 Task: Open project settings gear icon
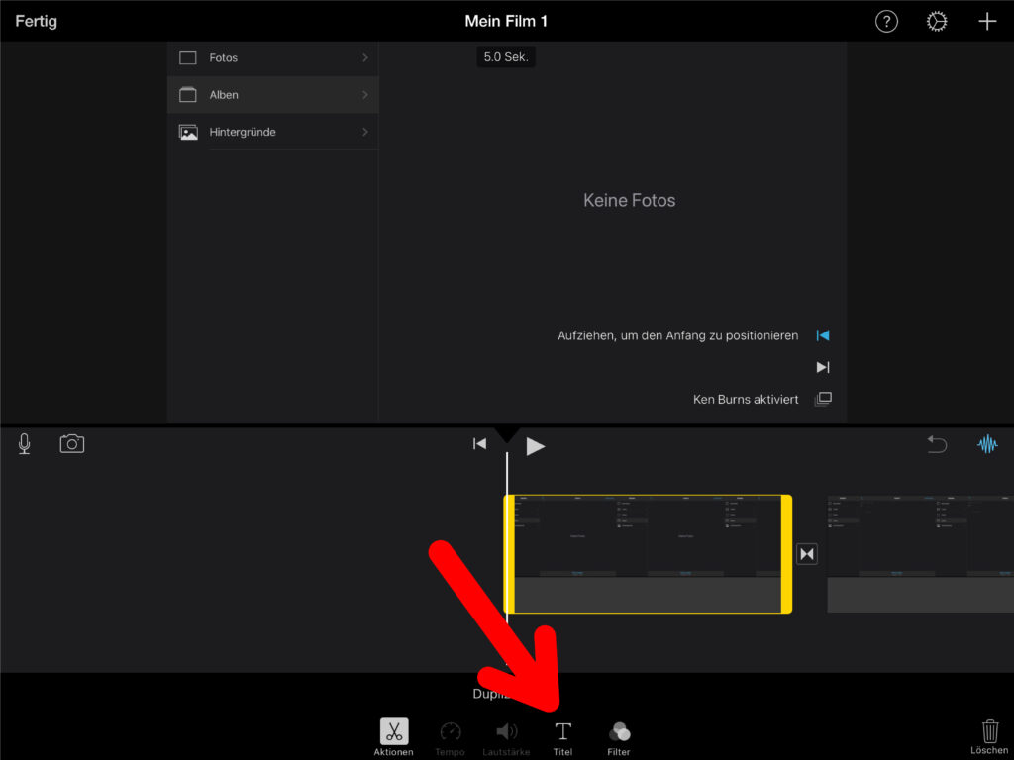(x=937, y=22)
